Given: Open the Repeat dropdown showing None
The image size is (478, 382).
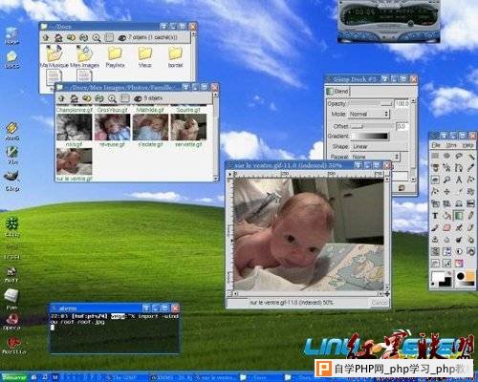Looking at the screenshot, I should click(x=375, y=157).
